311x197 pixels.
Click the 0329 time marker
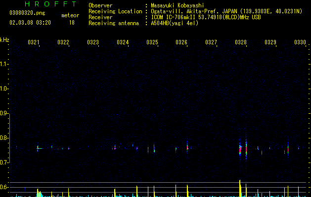[x=270, y=42]
